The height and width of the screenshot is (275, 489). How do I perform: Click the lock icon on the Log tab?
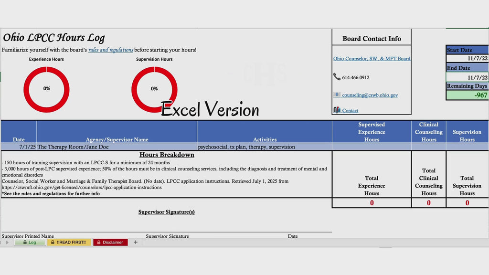click(x=25, y=242)
